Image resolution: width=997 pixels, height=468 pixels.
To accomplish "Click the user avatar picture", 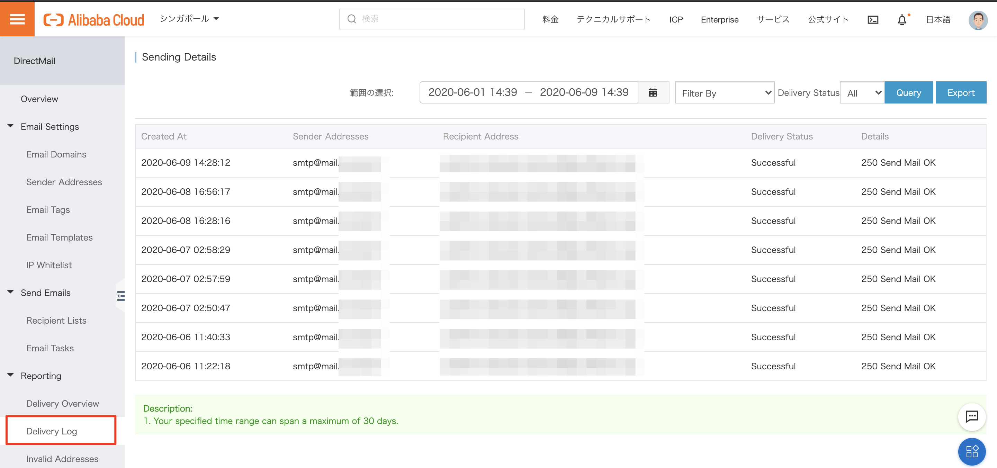I will [x=978, y=19].
